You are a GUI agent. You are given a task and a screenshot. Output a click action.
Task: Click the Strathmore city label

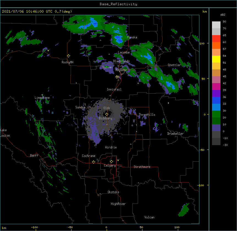coord(142,167)
